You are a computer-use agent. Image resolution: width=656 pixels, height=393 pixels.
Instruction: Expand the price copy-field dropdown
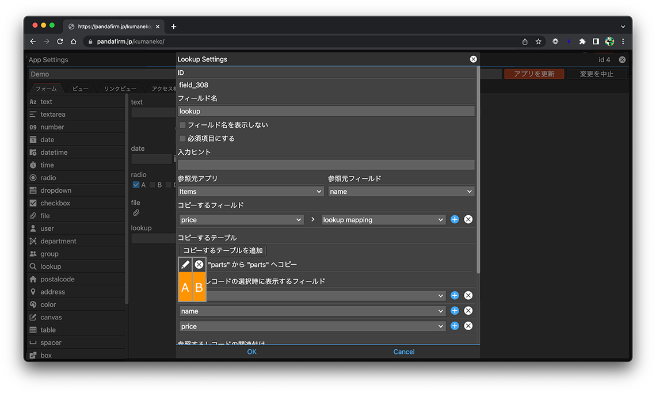[241, 220]
